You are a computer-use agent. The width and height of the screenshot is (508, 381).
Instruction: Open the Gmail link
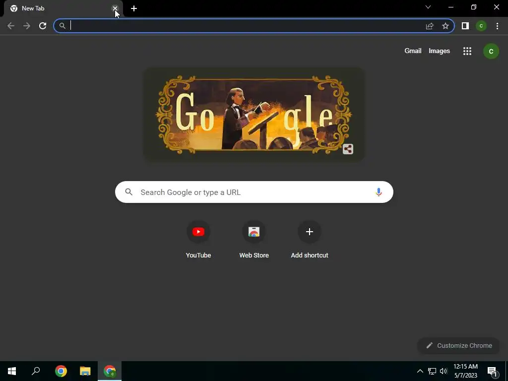(413, 51)
